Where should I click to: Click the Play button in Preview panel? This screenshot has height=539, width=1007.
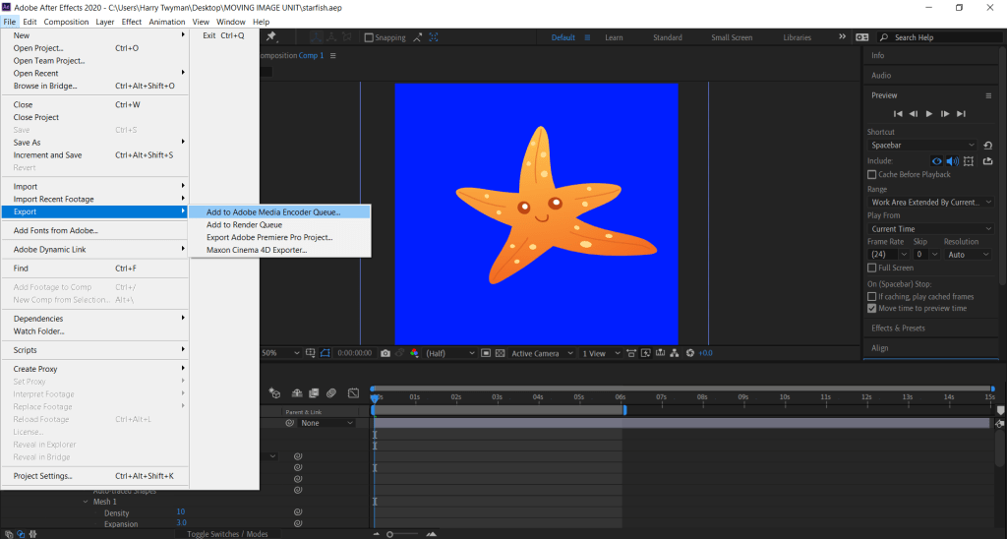tap(929, 114)
